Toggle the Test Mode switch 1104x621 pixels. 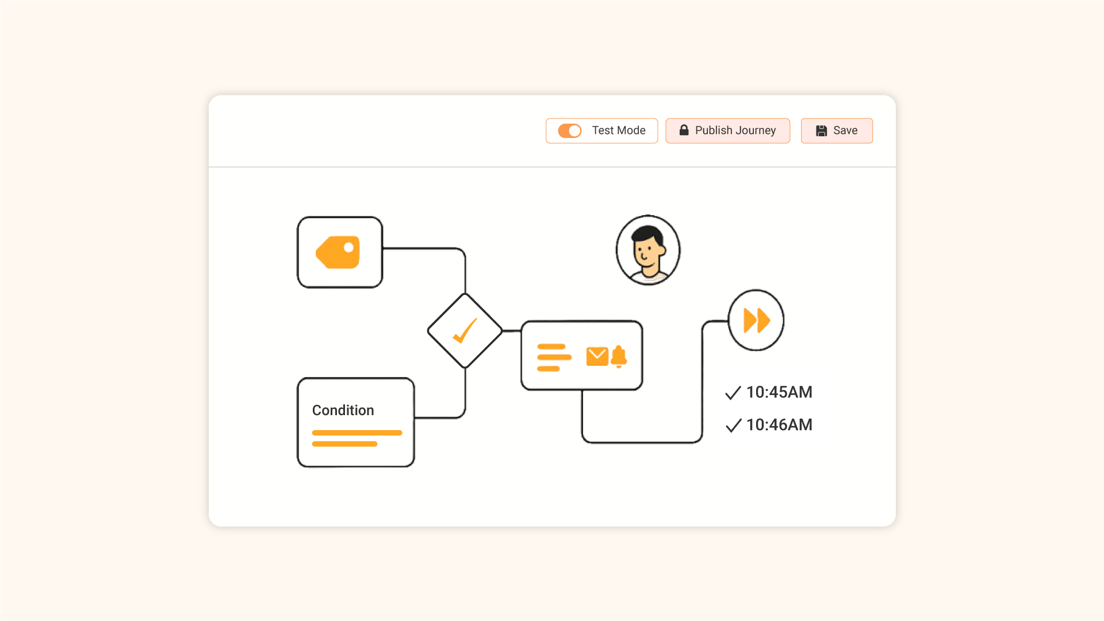569,131
